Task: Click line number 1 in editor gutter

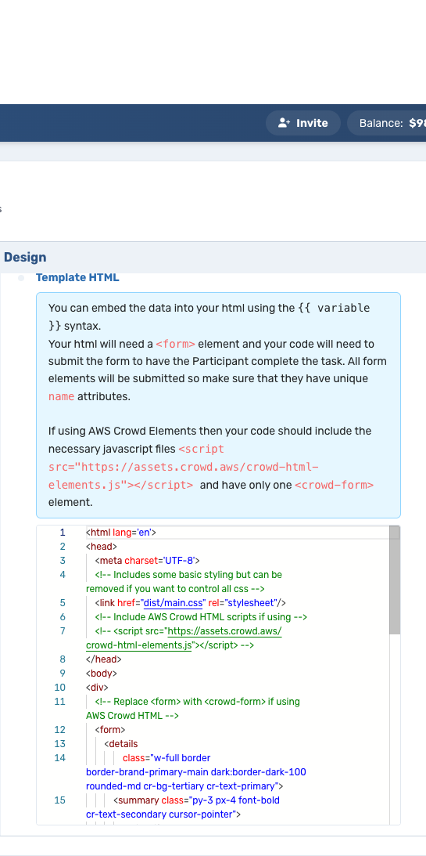Action: coord(62,533)
